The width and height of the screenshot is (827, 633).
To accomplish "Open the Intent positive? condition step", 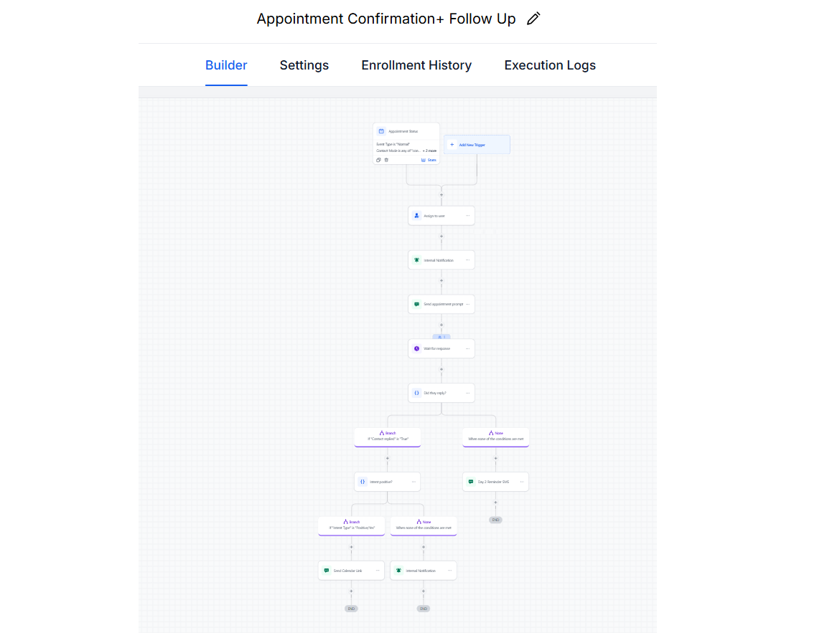I will click(x=388, y=482).
